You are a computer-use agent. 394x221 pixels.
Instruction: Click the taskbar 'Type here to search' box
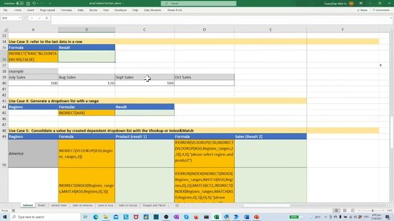click(45, 217)
